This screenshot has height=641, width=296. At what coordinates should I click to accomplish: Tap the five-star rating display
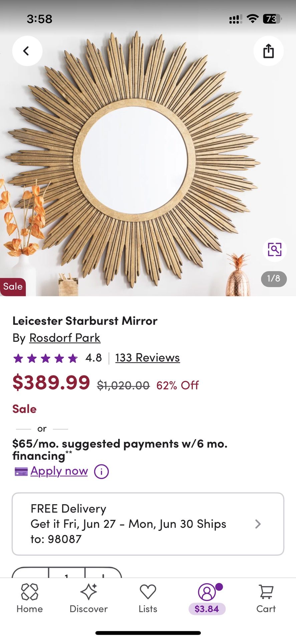coord(45,358)
